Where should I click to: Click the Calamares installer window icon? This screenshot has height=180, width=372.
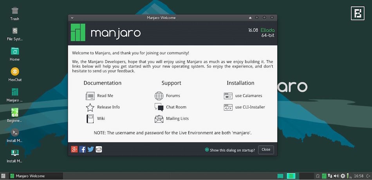pos(228,96)
